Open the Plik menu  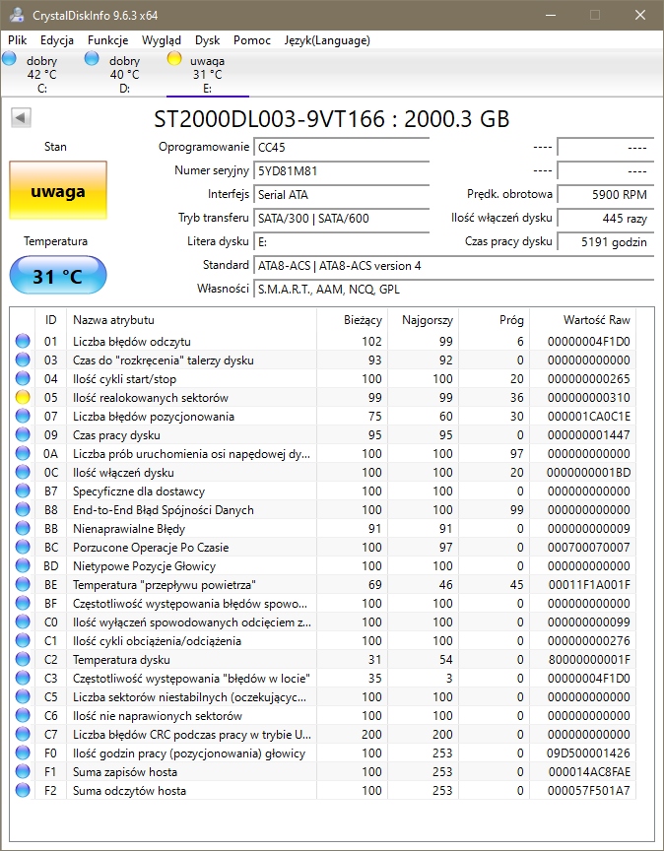(x=18, y=40)
